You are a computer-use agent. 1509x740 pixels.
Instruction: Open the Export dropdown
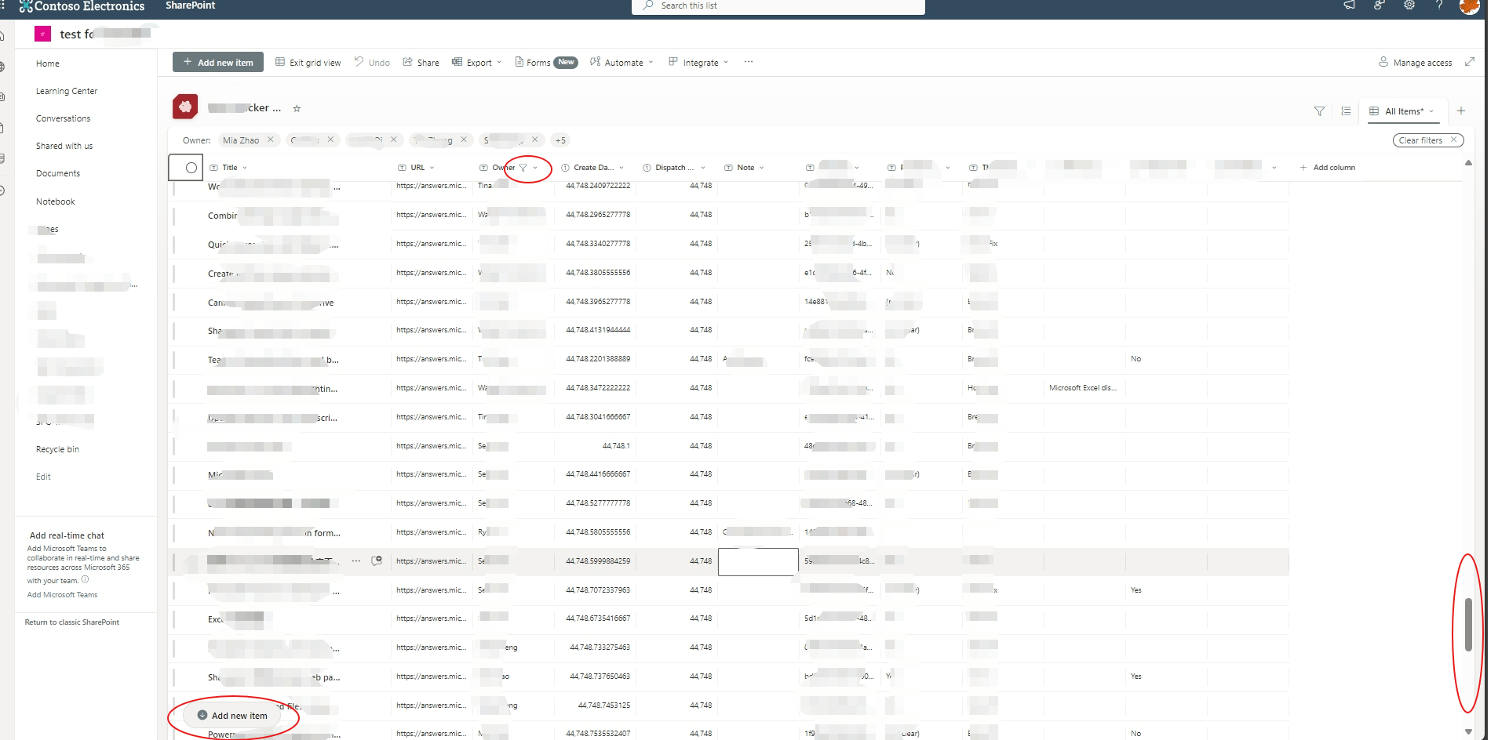coord(476,63)
